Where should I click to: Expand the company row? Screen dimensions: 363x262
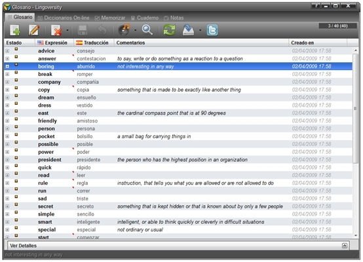point(7,82)
